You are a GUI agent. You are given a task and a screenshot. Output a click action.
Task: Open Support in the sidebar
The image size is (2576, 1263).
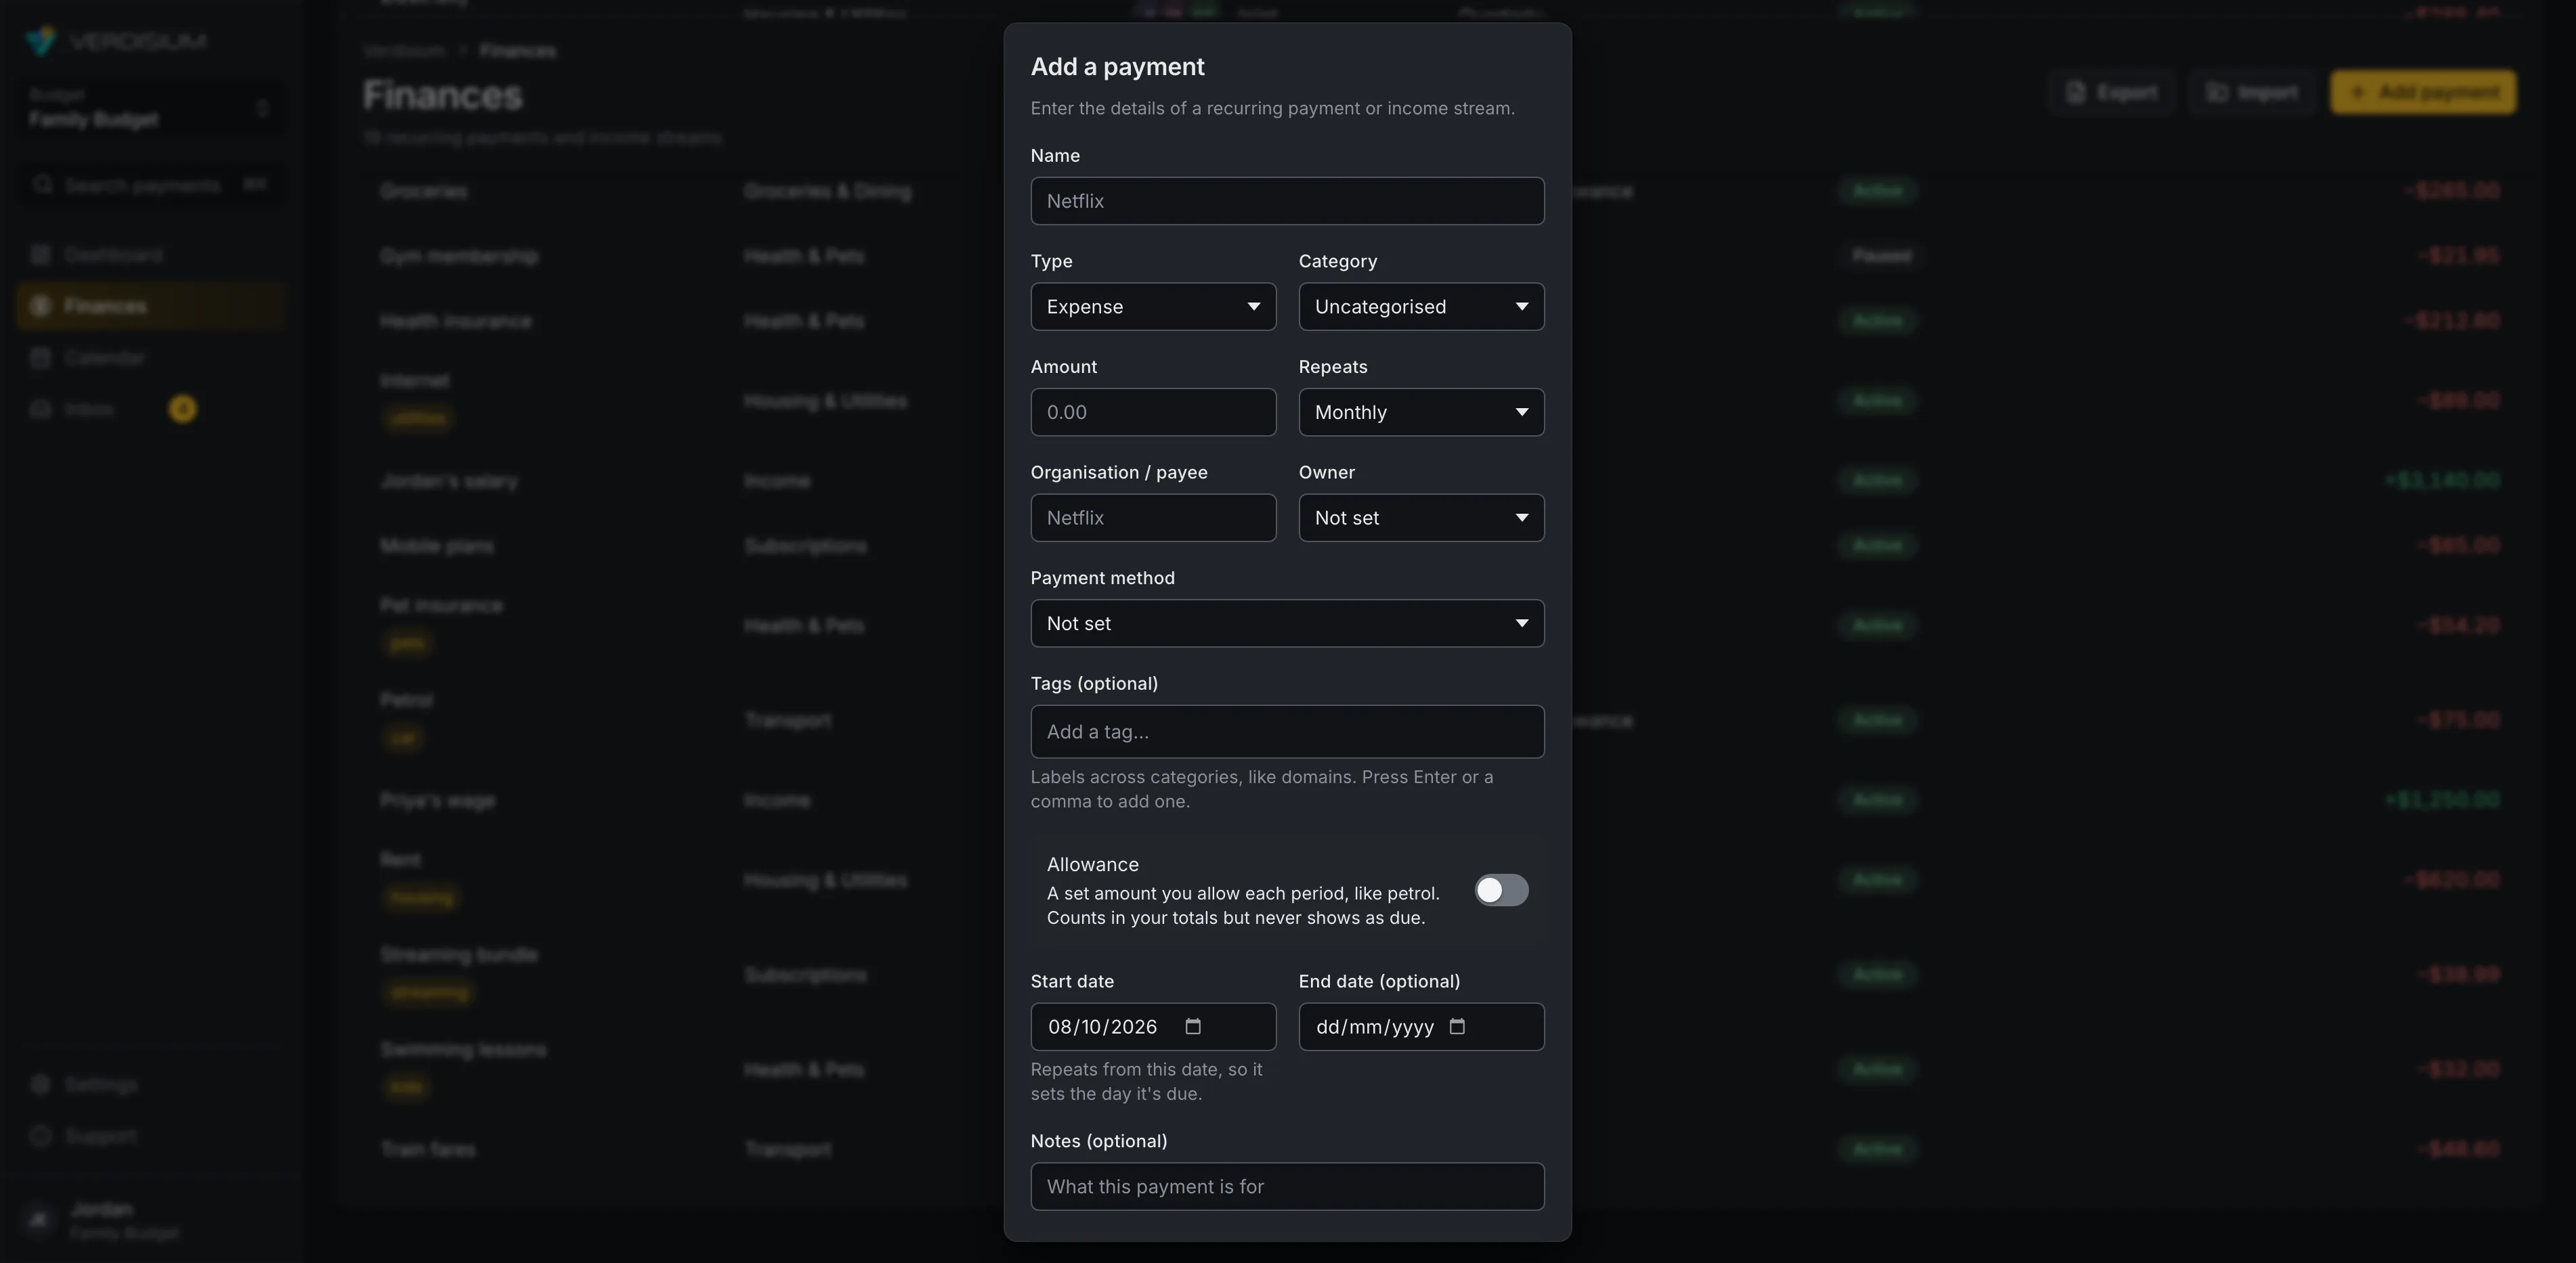point(151,1136)
